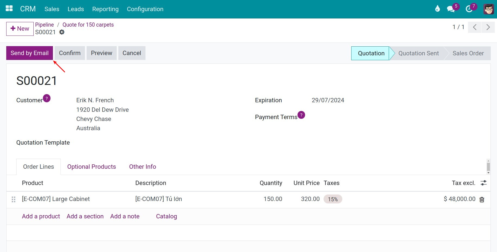The height and width of the screenshot is (252, 497).
Task: Click the Tax excl. column header
Action: point(464,183)
